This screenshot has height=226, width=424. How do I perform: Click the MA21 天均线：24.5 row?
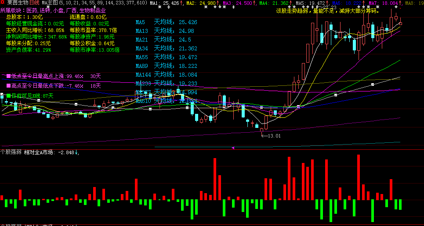pos(163,40)
